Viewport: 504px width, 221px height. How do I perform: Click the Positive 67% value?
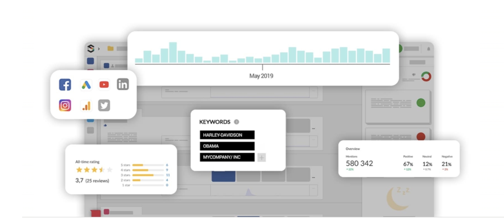pyautogui.click(x=408, y=164)
